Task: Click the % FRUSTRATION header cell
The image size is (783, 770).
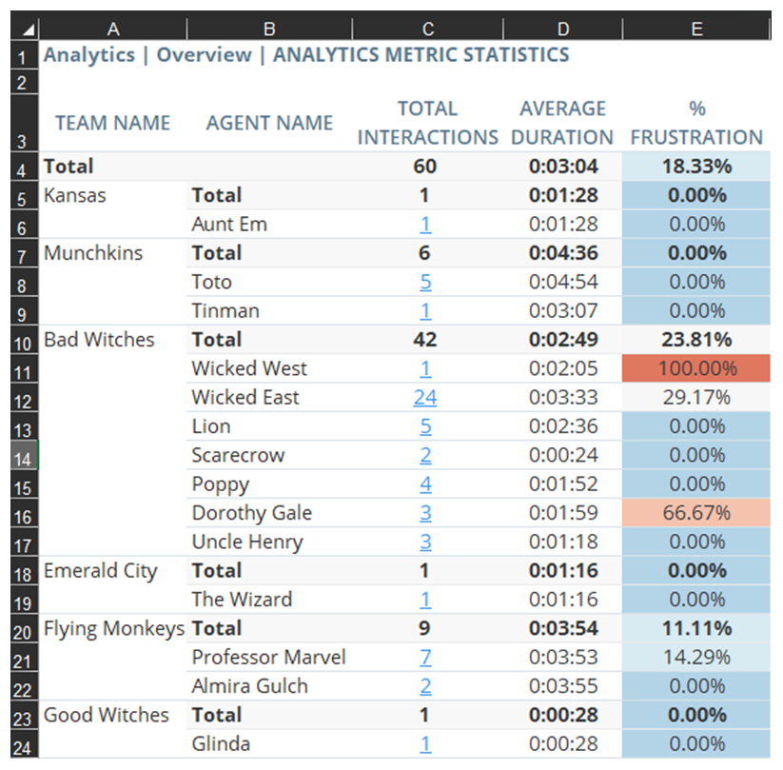Action: (x=696, y=123)
